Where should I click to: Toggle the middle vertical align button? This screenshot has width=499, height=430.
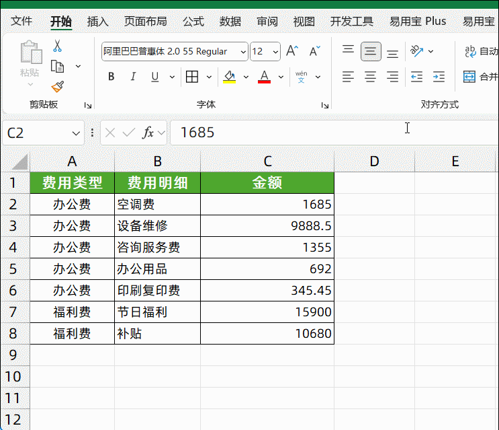tap(371, 51)
